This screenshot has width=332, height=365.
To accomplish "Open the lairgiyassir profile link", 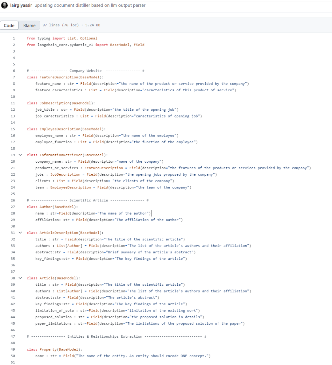I will 21,5.
